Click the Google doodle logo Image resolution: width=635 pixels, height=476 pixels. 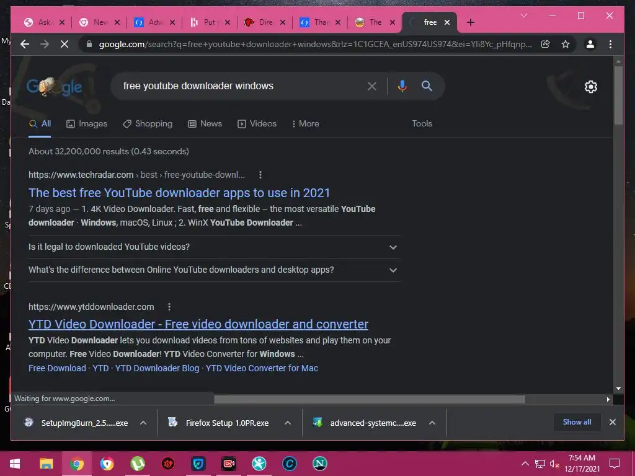[x=55, y=86]
